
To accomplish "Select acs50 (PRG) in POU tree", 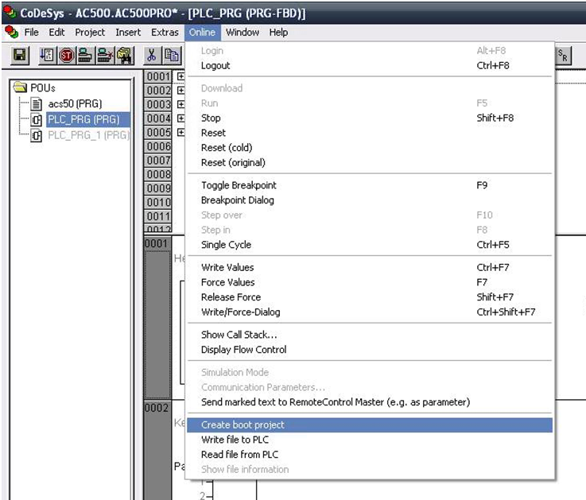I will tap(75, 103).
